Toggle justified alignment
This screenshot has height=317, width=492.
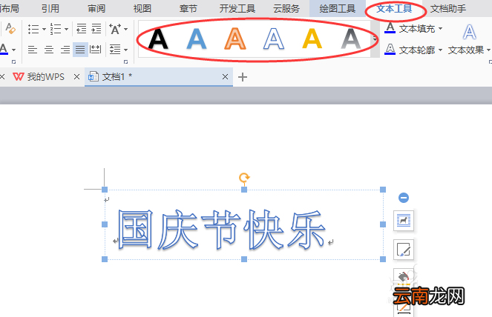coord(80,50)
